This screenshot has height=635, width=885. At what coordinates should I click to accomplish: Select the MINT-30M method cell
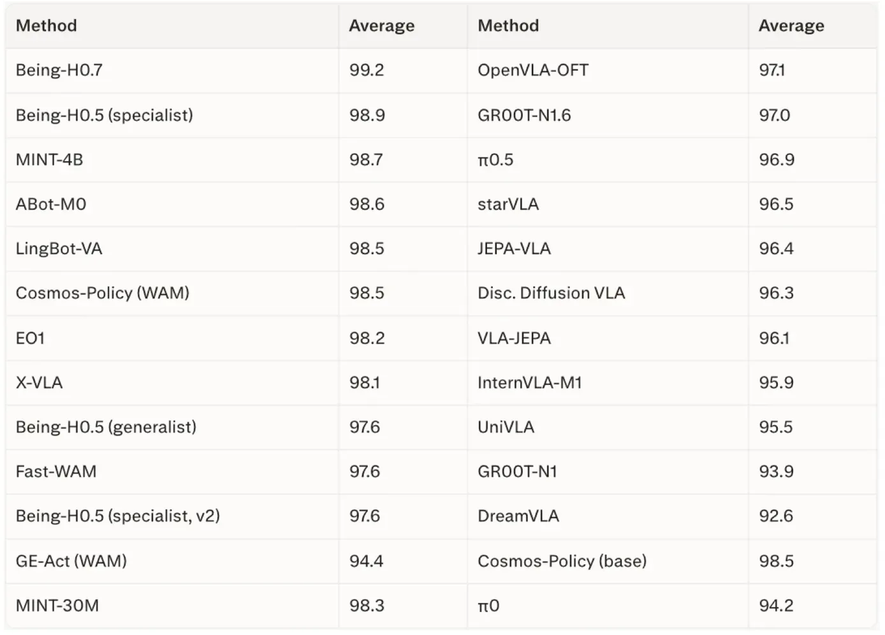pos(172,606)
